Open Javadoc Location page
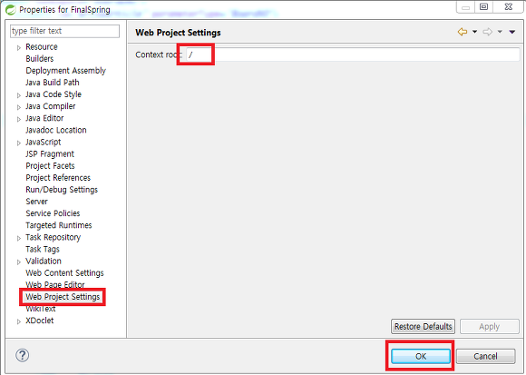 click(x=56, y=130)
